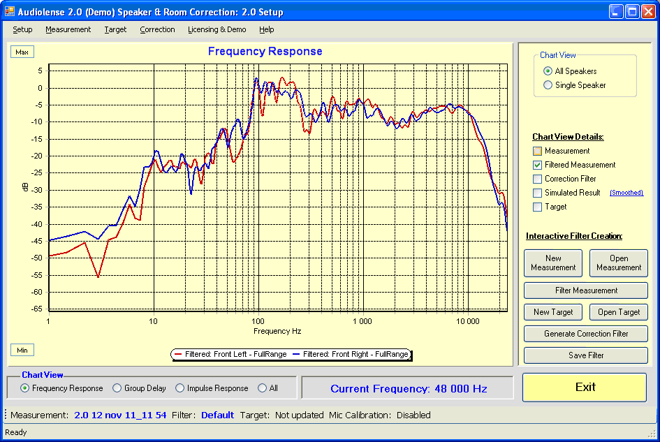
Task: Click the status bar resize grip
Action: coord(652,434)
